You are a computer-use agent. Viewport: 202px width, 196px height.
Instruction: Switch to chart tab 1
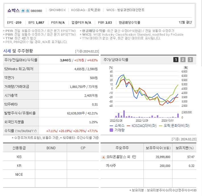click(x=176, y=60)
